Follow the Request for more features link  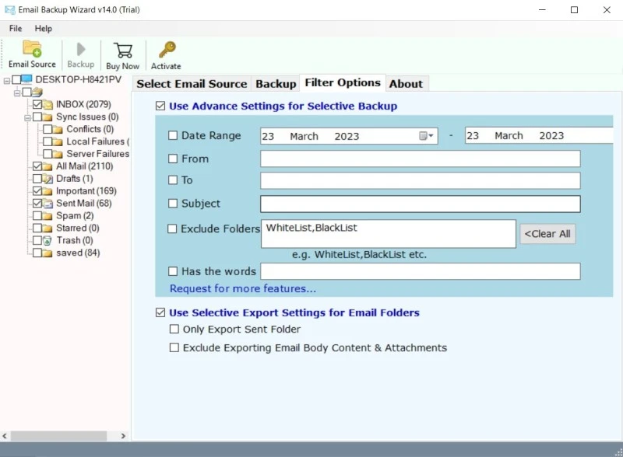(x=243, y=289)
